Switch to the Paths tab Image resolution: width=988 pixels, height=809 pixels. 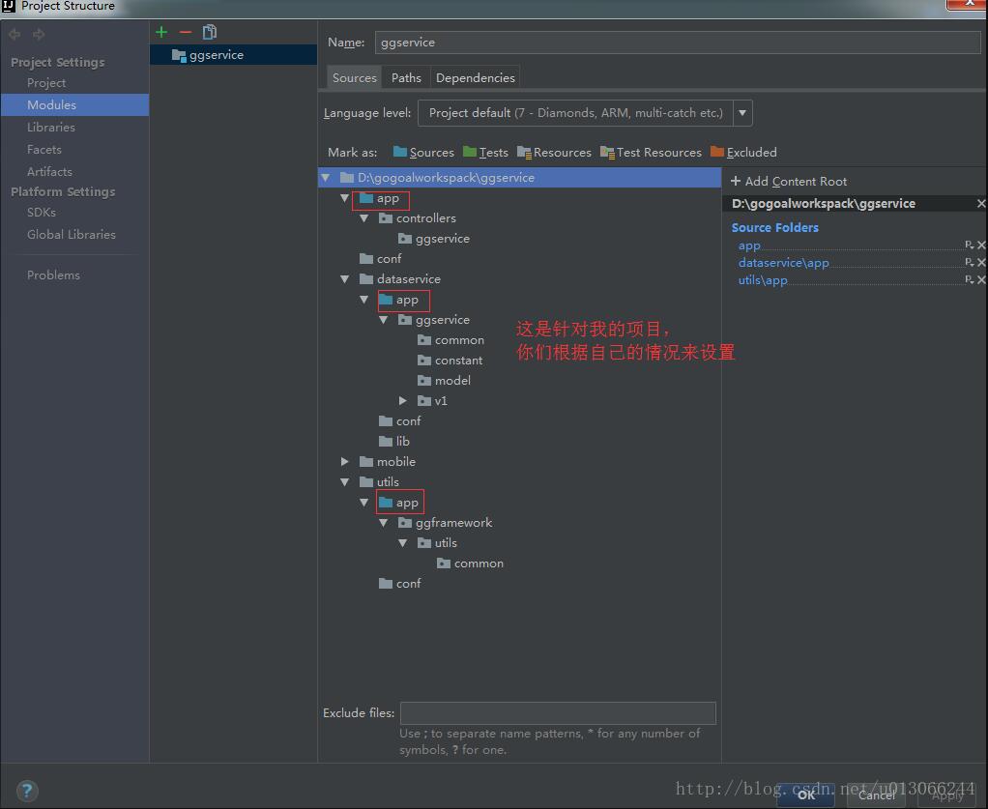point(406,77)
